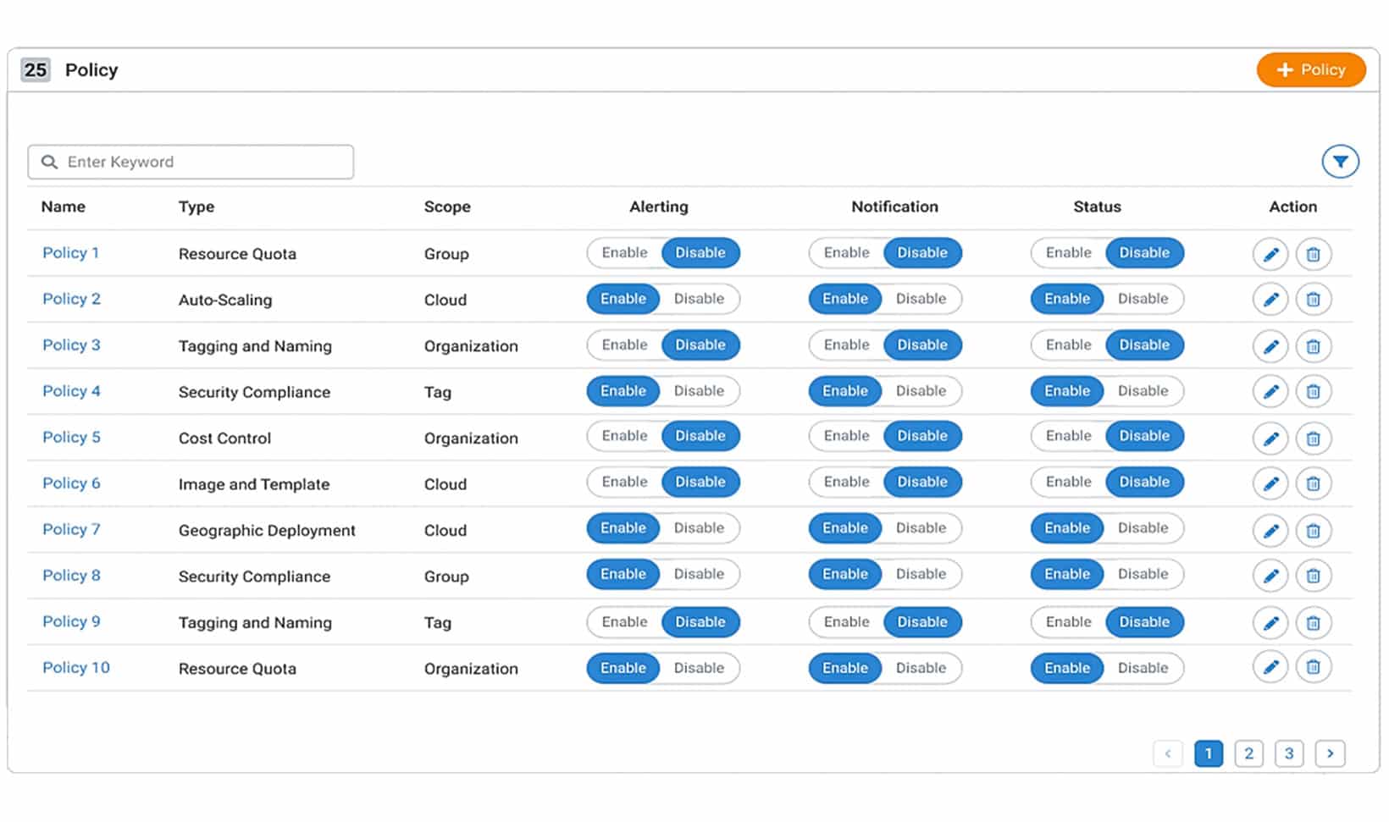Edit Policy 7 via the pencil icon
Screen dimensions: 1389x822
point(1270,531)
